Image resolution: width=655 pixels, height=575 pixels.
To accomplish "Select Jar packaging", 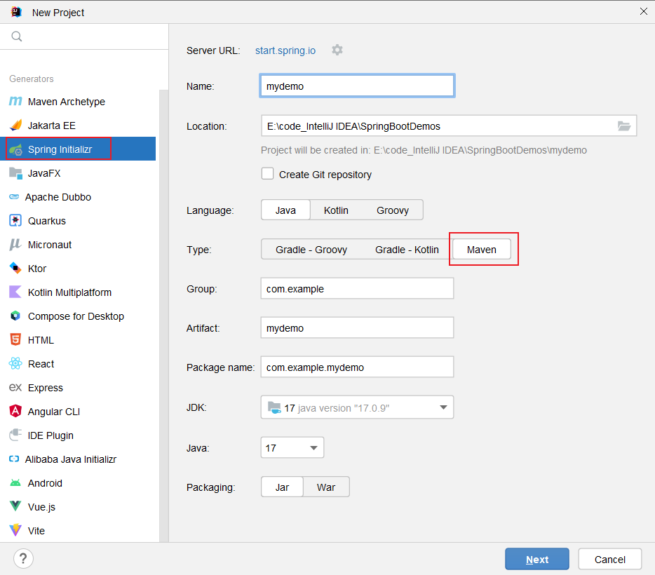I will pos(282,487).
